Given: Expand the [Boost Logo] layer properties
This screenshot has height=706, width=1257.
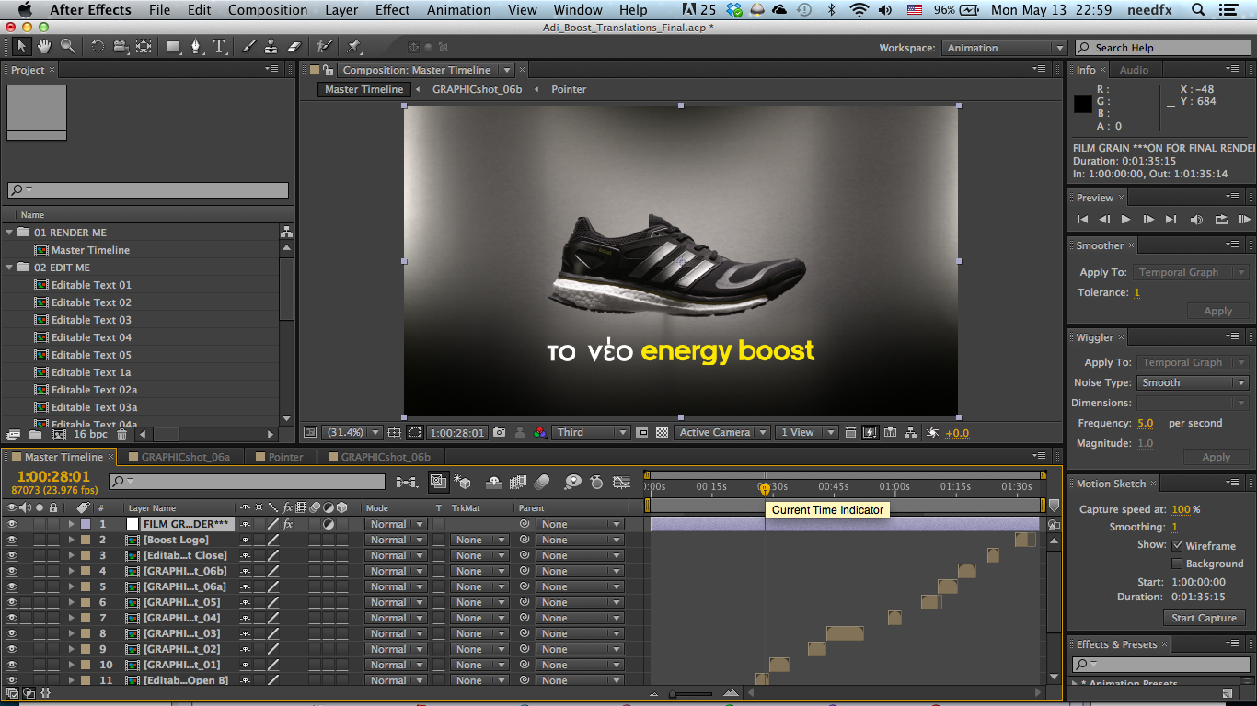Looking at the screenshot, I should point(71,540).
